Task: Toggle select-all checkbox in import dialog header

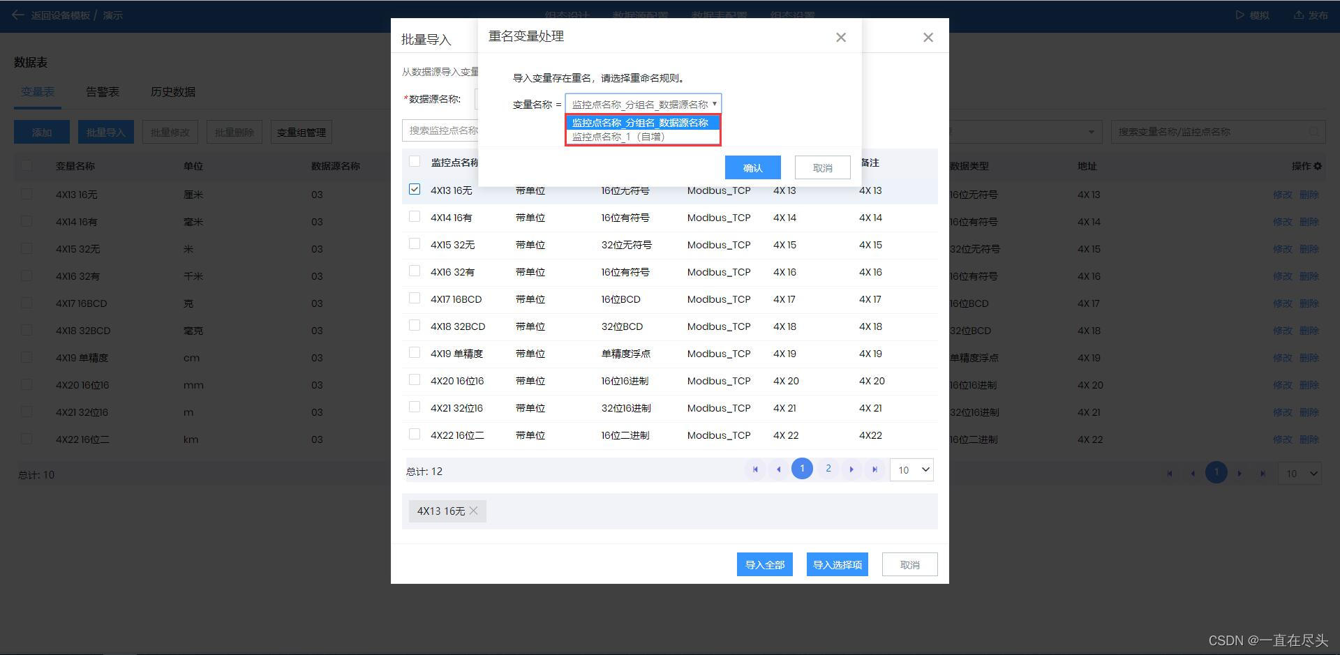Action: (415, 161)
